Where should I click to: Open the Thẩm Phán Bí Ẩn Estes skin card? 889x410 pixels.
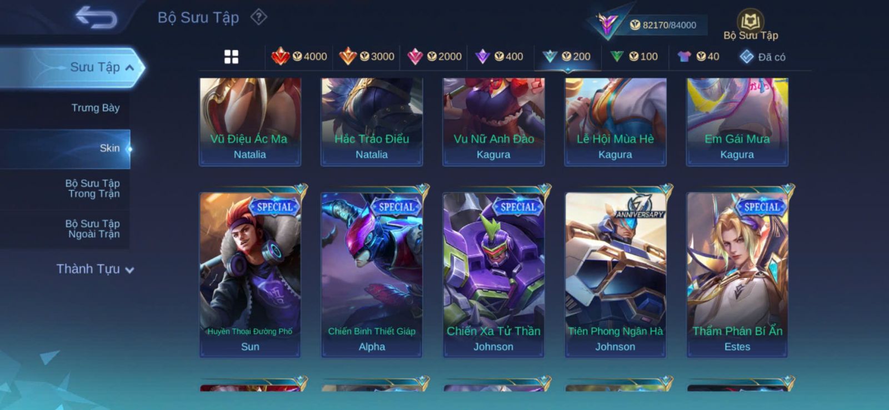737,274
